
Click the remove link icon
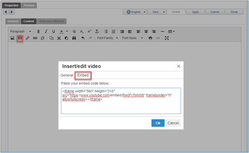[x=42, y=38]
